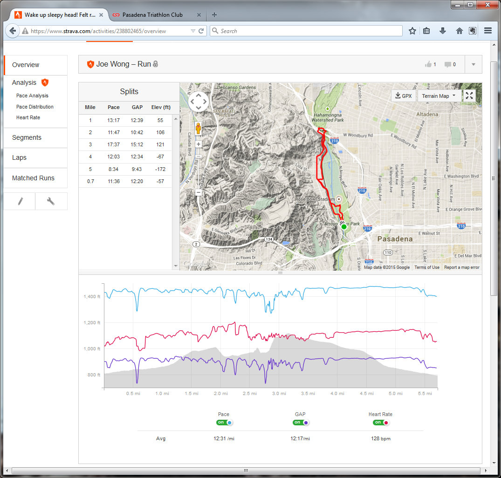Toggle Pace graph line off

[224, 423]
